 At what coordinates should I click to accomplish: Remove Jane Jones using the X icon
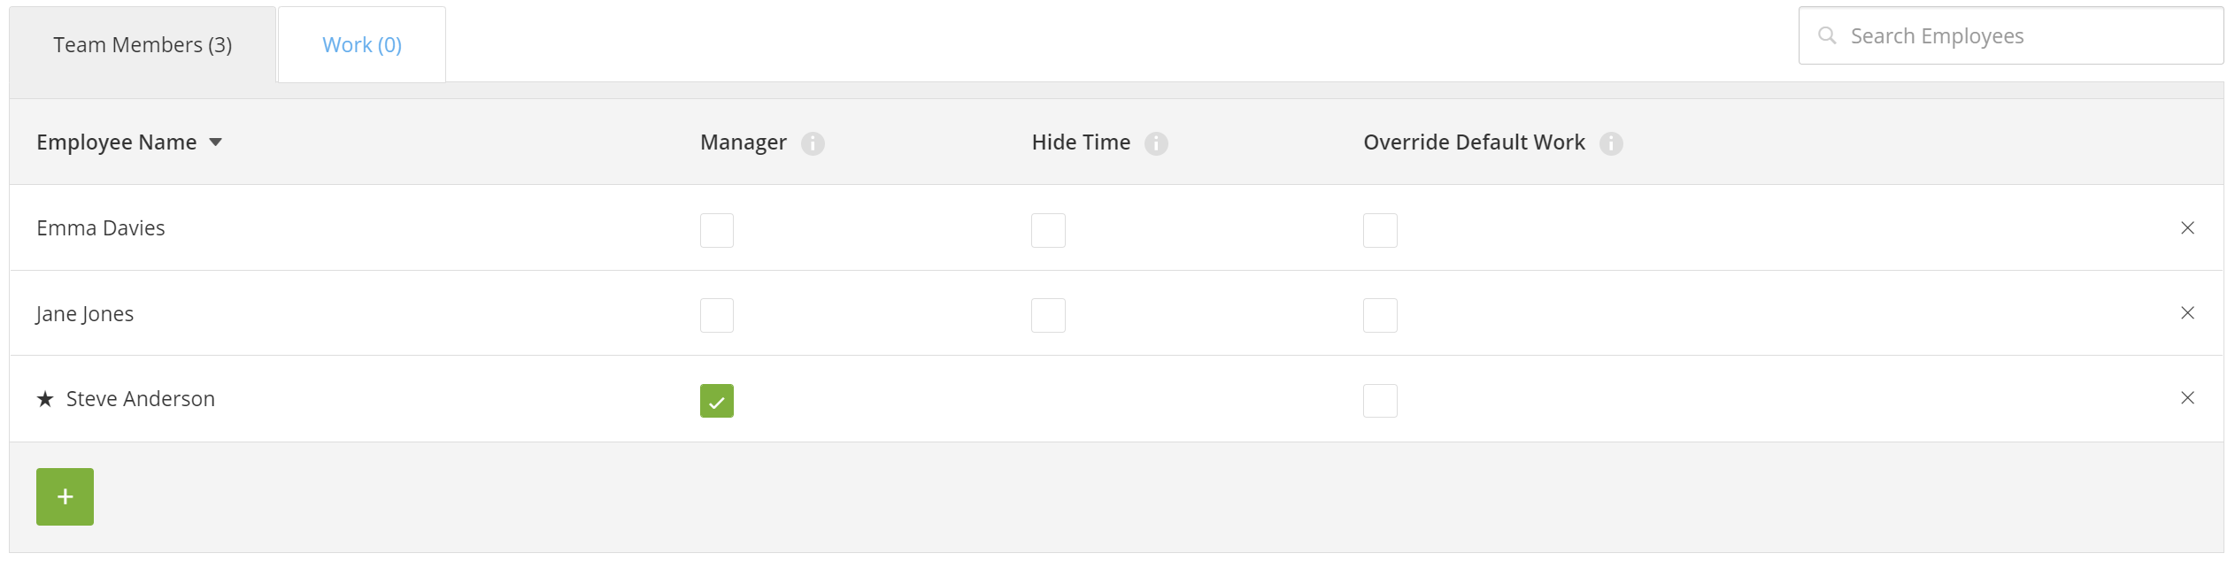2187,313
